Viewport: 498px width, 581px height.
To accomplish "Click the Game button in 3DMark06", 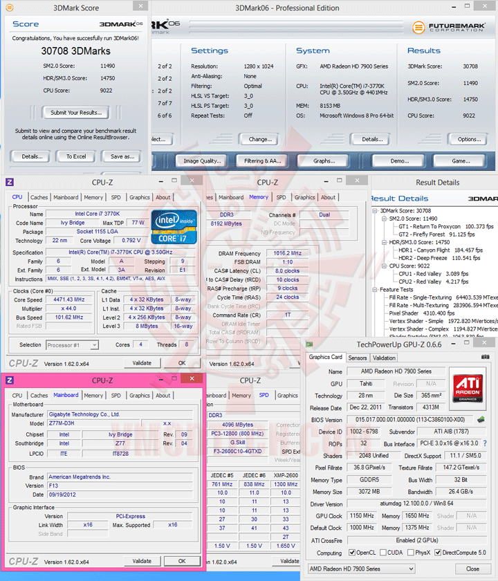I will 460,160.
